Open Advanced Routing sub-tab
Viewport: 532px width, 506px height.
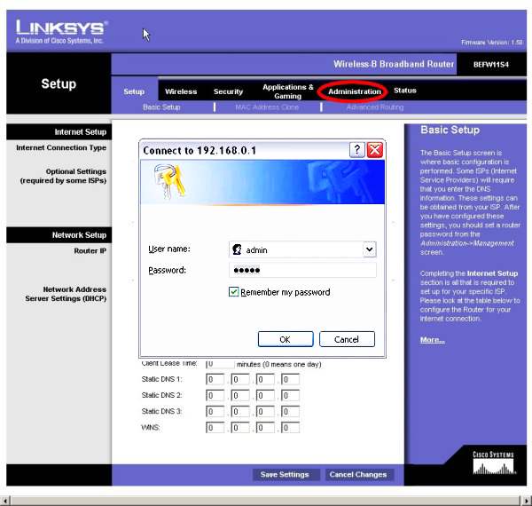[x=375, y=107]
